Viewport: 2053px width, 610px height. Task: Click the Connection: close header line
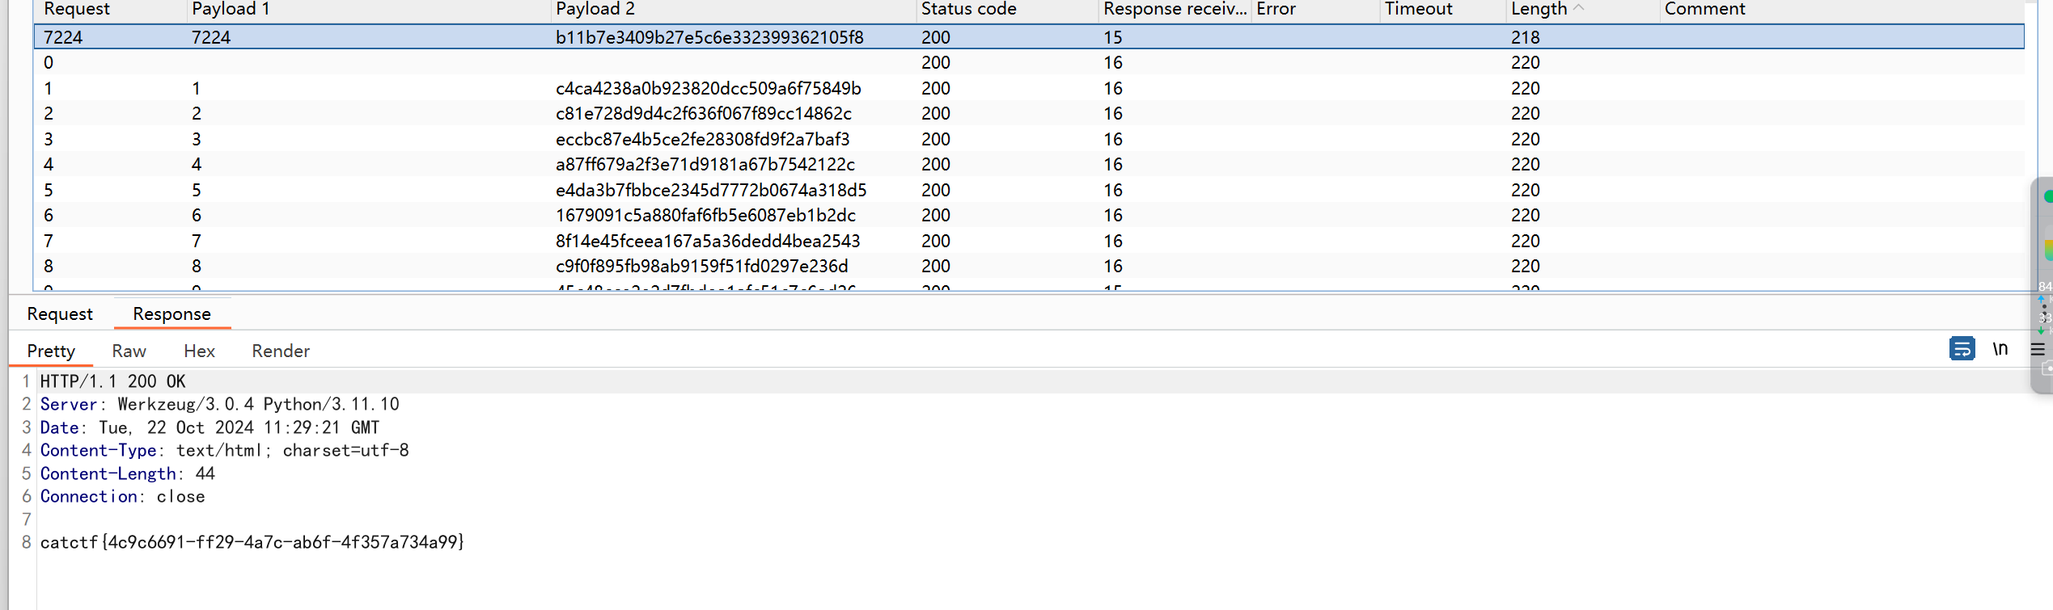click(123, 496)
